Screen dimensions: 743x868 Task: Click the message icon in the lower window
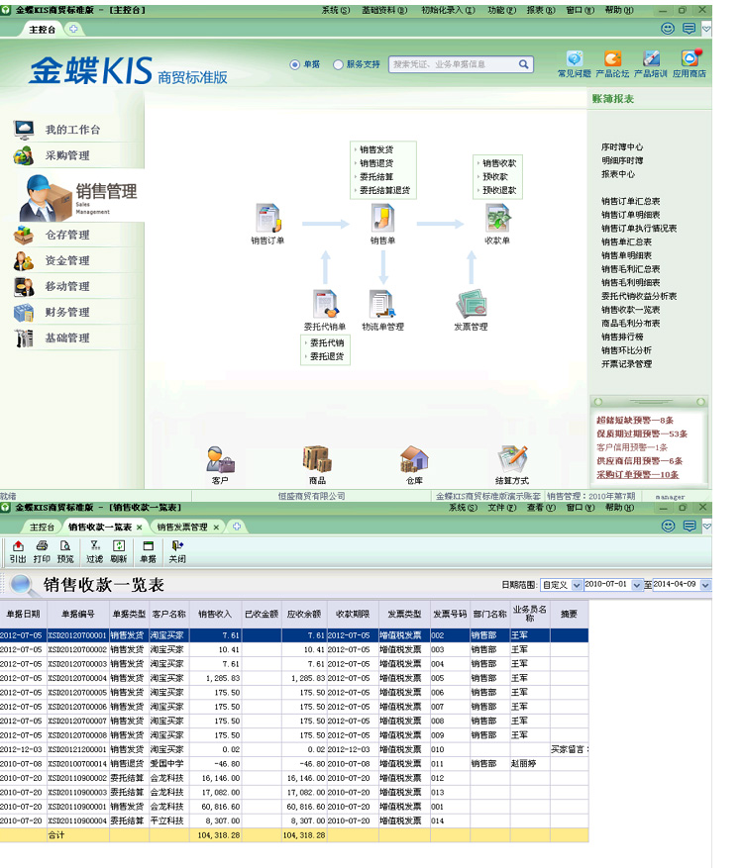point(690,526)
